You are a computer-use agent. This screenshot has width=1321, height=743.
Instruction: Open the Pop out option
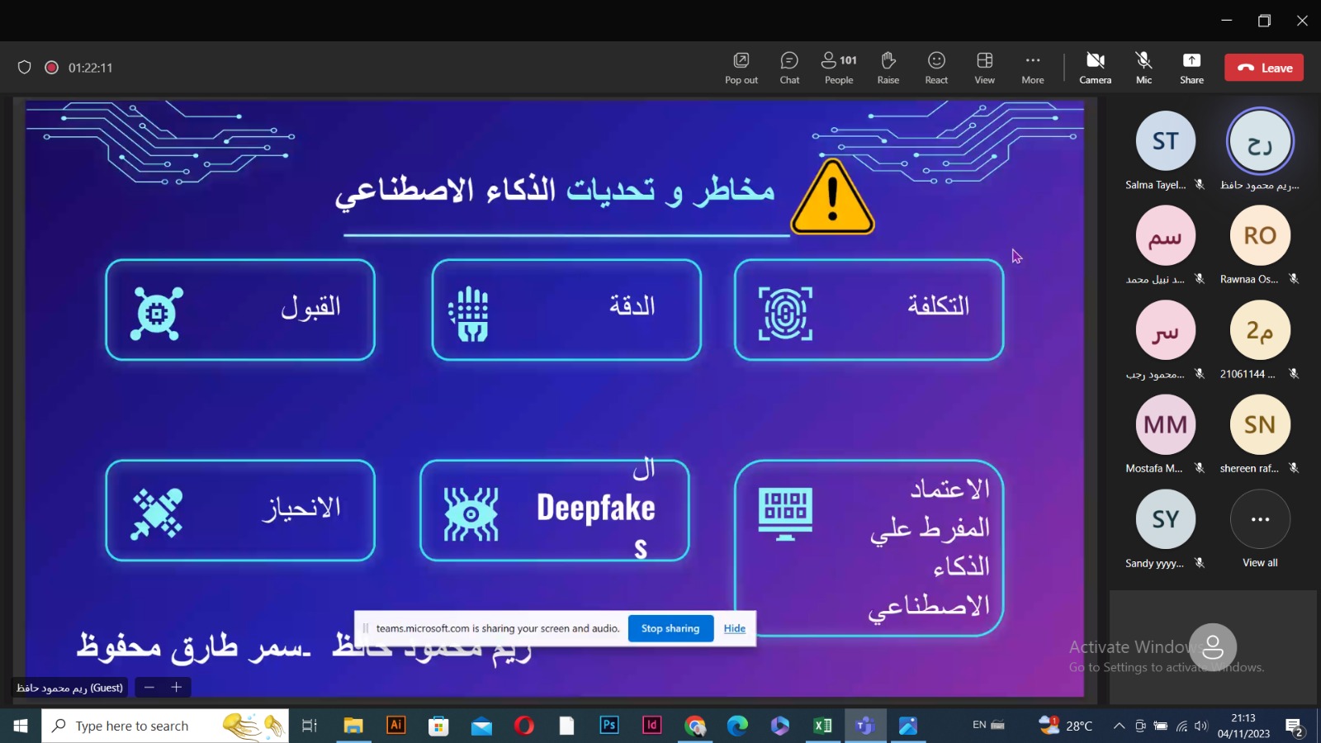741,68
